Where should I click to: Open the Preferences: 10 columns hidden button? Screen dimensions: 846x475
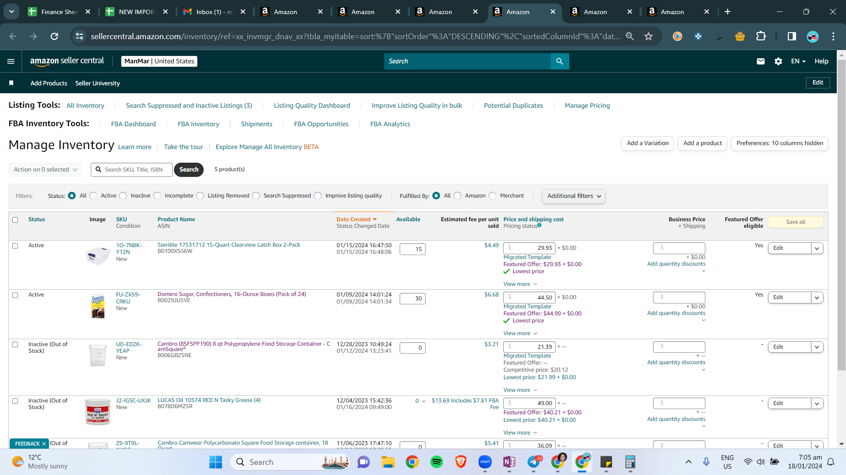click(x=780, y=143)
